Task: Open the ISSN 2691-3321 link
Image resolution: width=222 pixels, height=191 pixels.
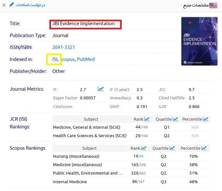Action: [64, 47]
